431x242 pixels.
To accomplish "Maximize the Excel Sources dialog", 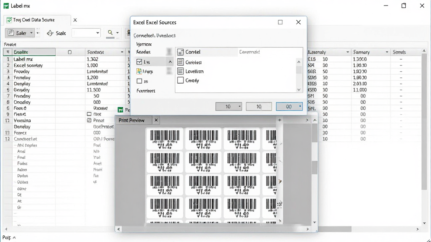I will click(280, 22).
